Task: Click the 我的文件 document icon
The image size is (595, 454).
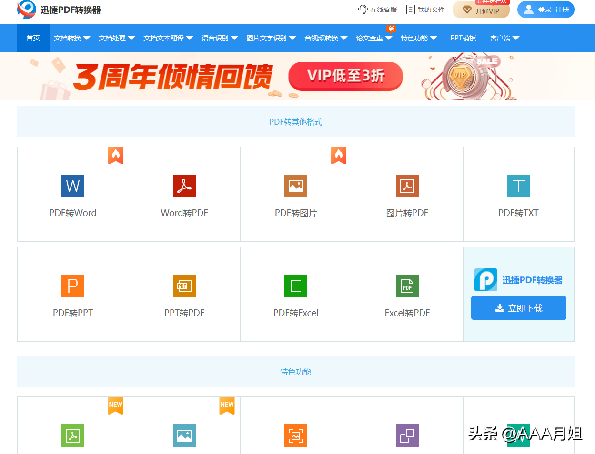Action: tap(411, 10)
